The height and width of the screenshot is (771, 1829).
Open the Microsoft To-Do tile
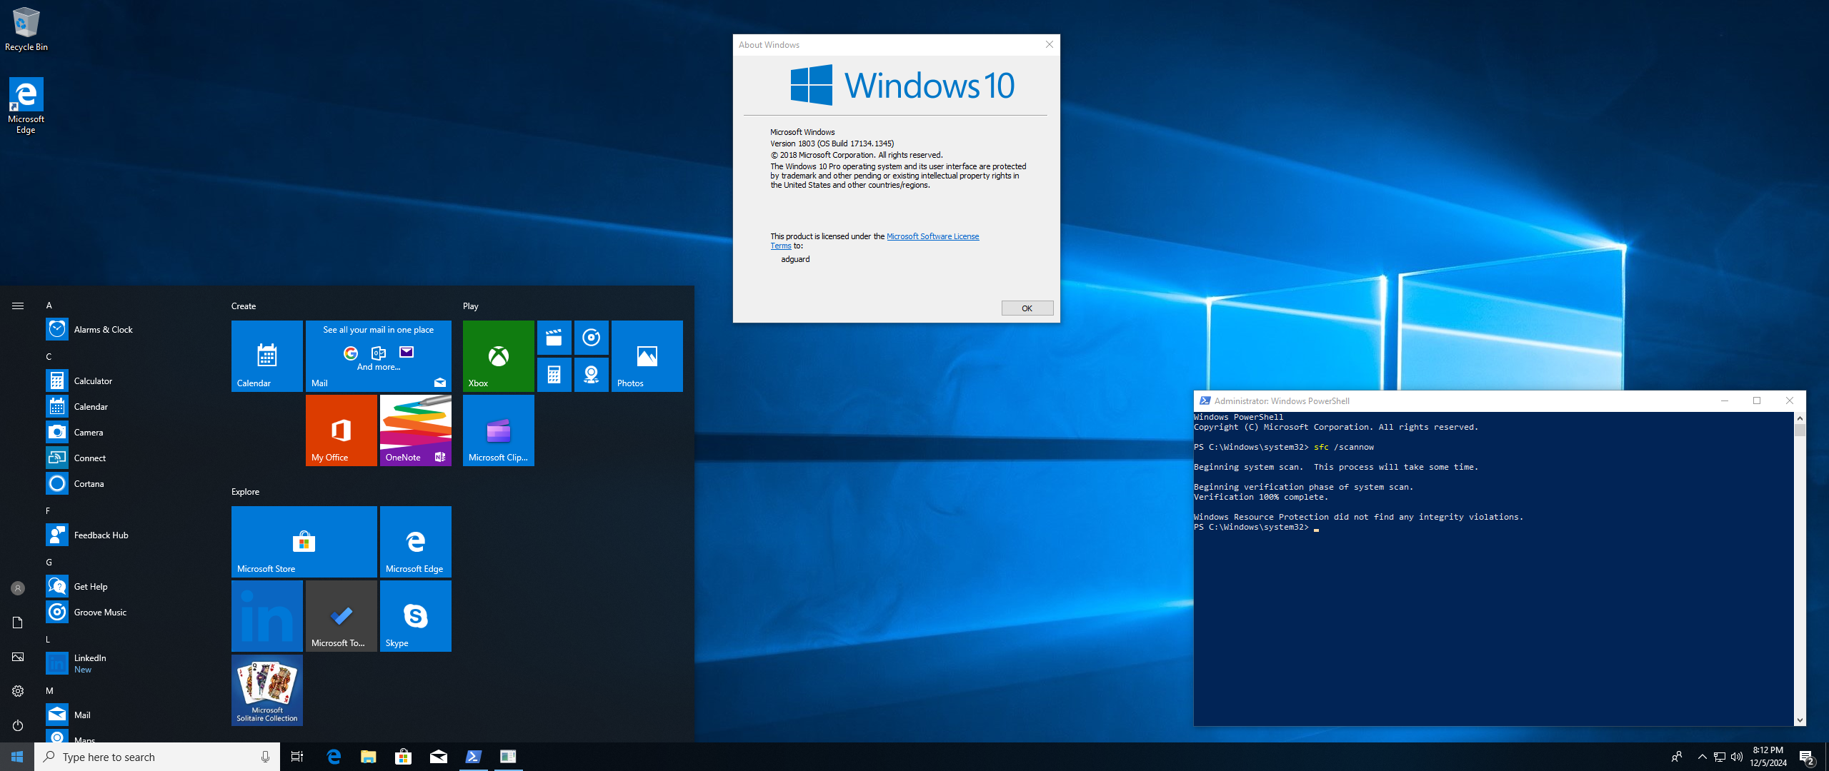point(342,616)
